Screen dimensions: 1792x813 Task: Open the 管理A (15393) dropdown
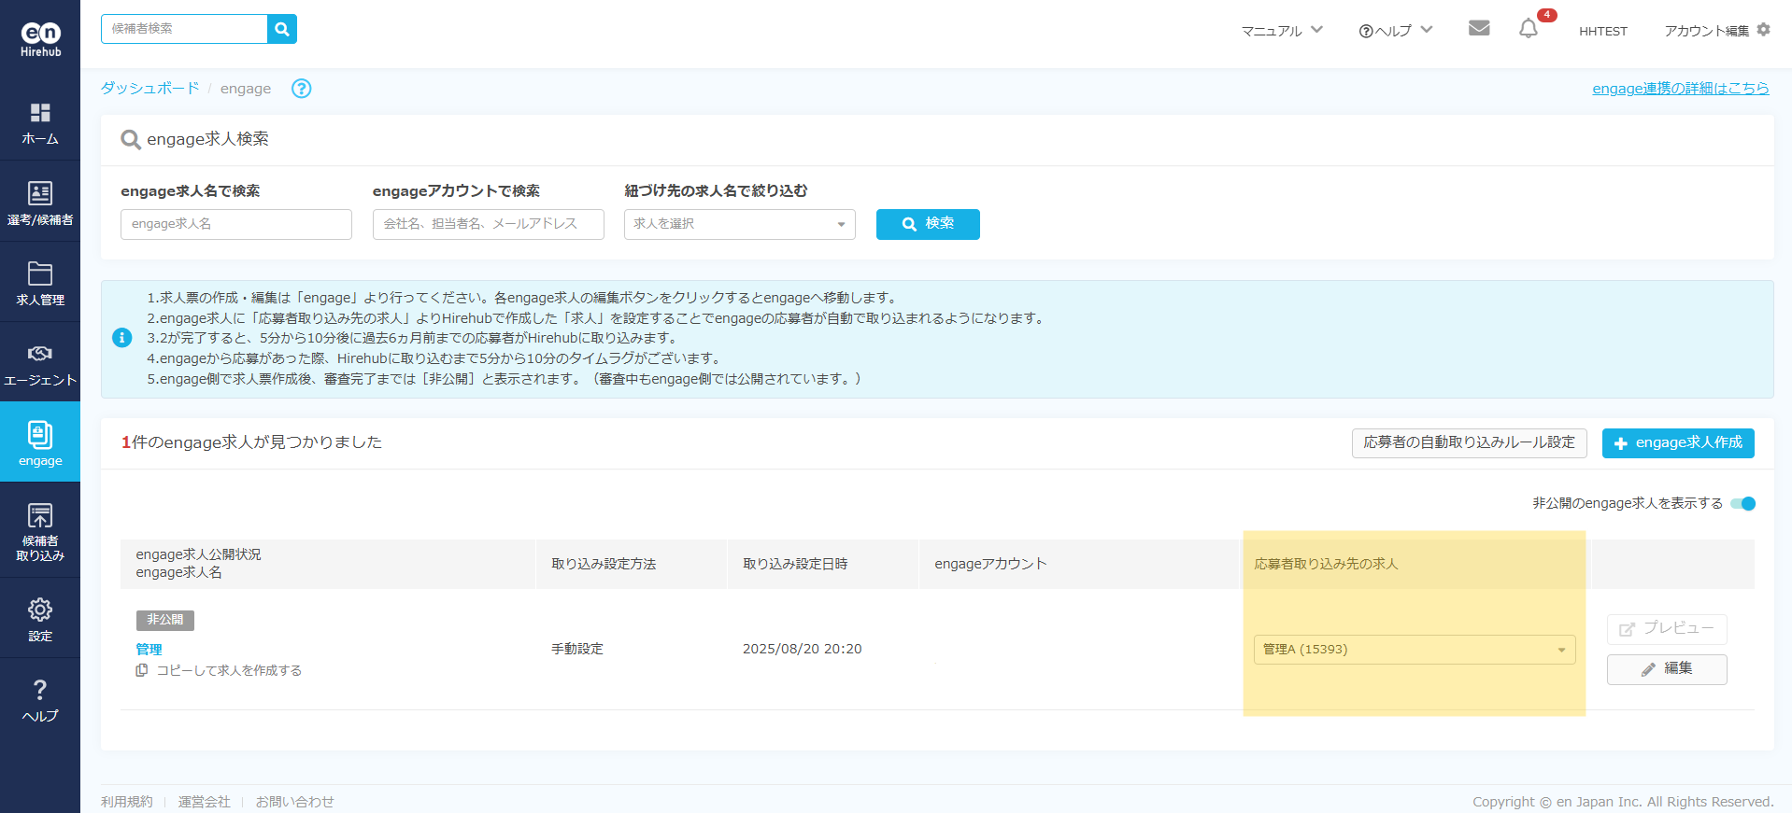[1414, 650]
